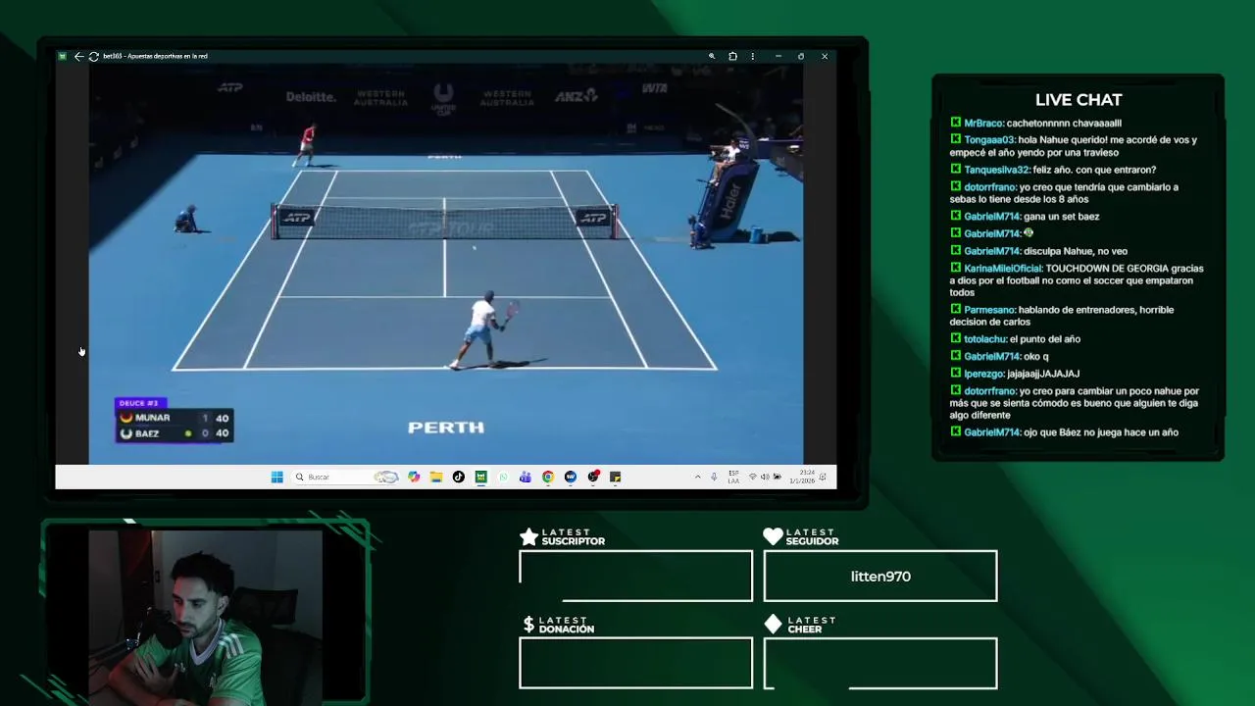This screenshot has height=706, width=1255.
Task: Open the battery tray icon
Action: coord(778,477)
